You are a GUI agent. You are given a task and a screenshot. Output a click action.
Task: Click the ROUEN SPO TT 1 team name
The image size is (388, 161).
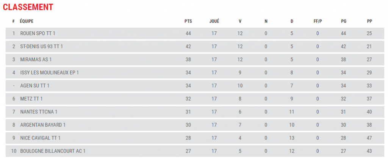point(38,34)
